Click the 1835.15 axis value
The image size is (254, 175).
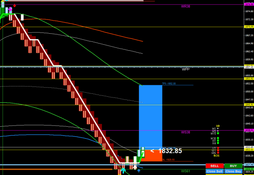pyautogui.click(x=249, y=140)
